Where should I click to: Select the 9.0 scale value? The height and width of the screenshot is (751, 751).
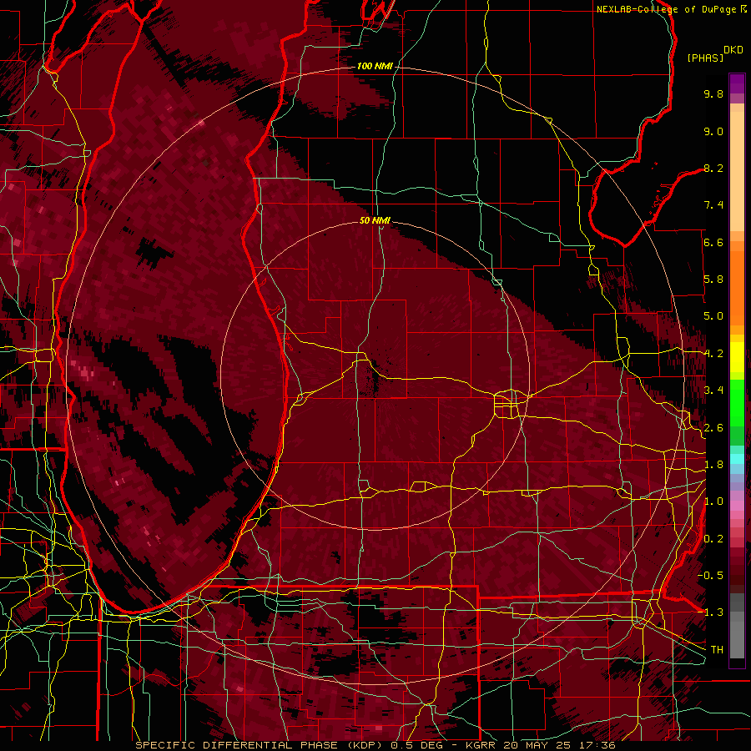click(713, 131)
